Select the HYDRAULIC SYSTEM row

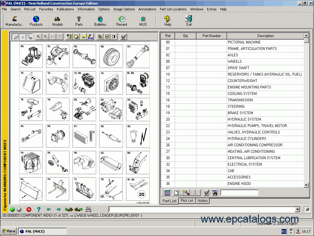click(232, 119)
